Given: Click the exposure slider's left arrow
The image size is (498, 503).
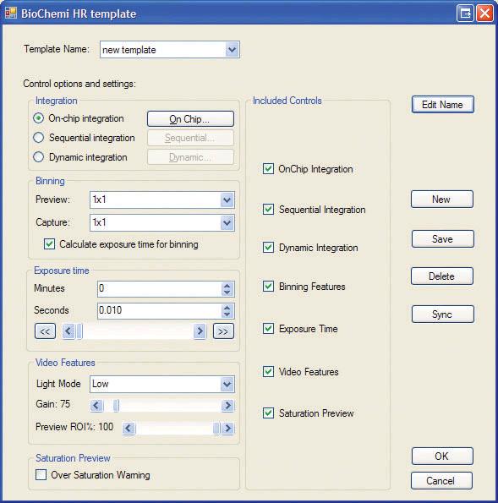Looking at the screenshot, I should click(68, 331).
